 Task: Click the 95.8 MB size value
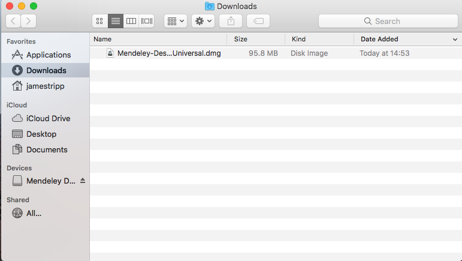263,53
